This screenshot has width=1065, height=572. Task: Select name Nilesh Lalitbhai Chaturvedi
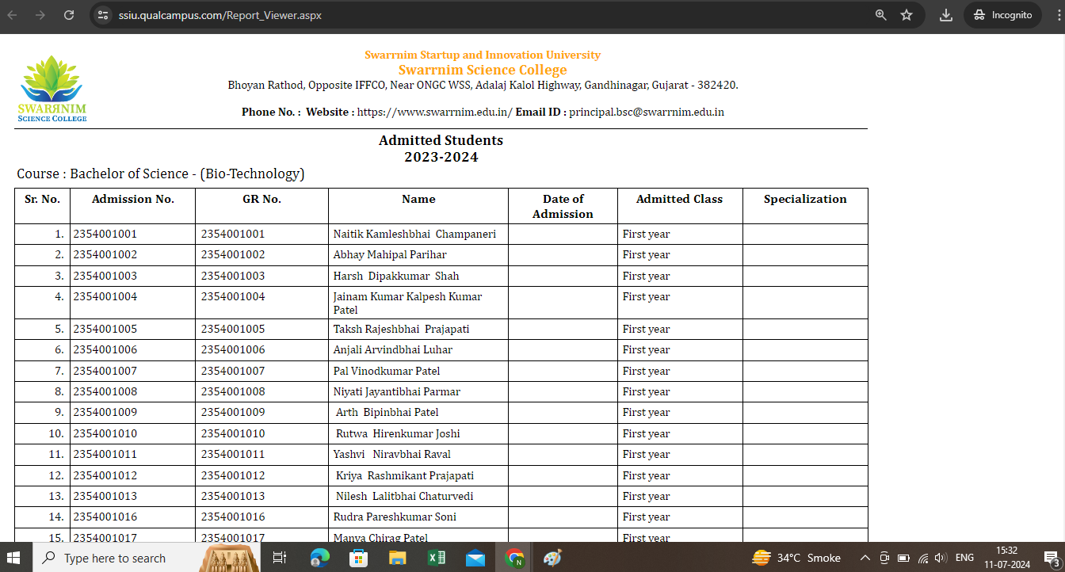coord(405,497)
